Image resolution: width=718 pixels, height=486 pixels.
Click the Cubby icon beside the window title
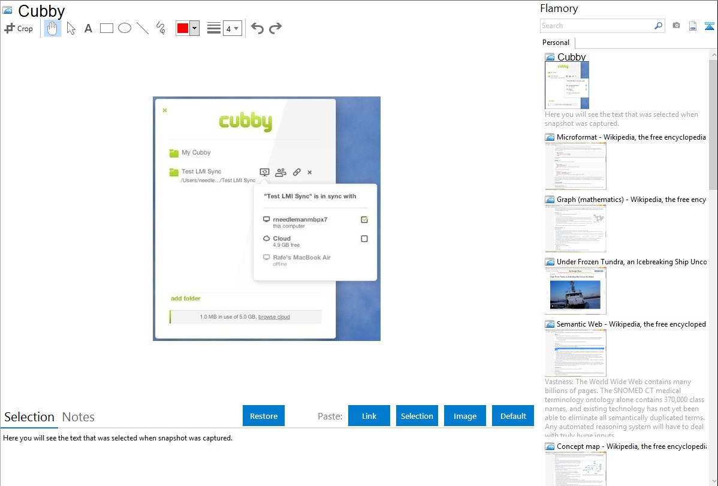7,10
